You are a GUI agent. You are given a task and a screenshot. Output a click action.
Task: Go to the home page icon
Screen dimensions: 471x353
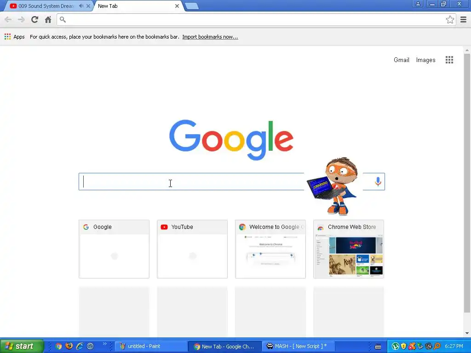coord(48,20)
